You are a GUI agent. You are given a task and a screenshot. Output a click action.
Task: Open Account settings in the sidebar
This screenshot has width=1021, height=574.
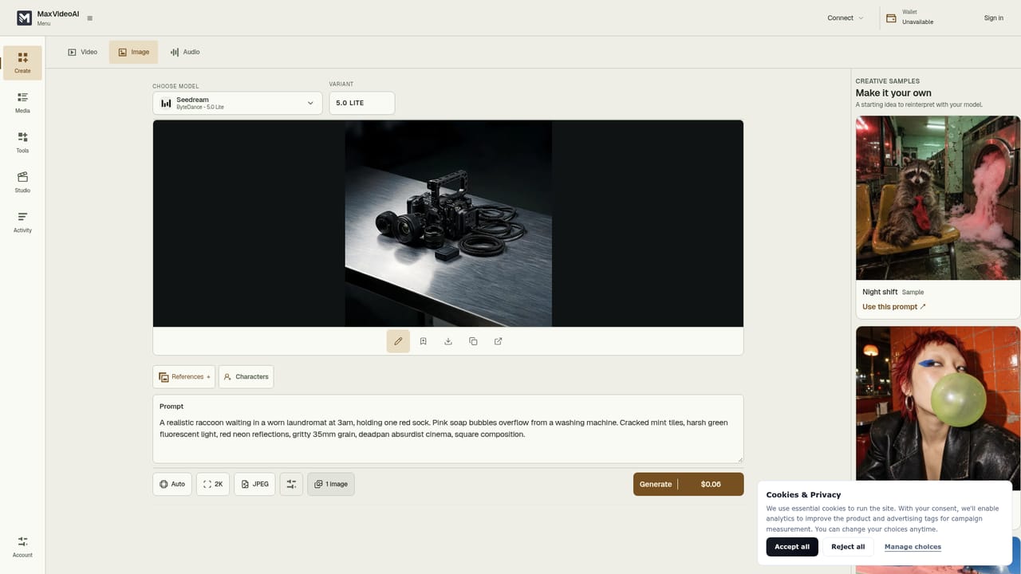click(22, 547)
